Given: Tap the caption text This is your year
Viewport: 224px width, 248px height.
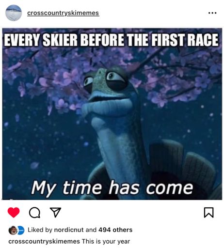Looking at the screenshot, I should (x=106, y=242).
